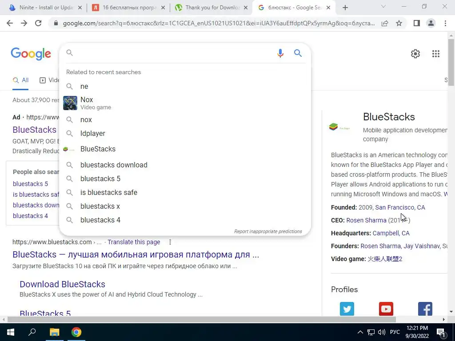Click the Google logo

[31, 54]
